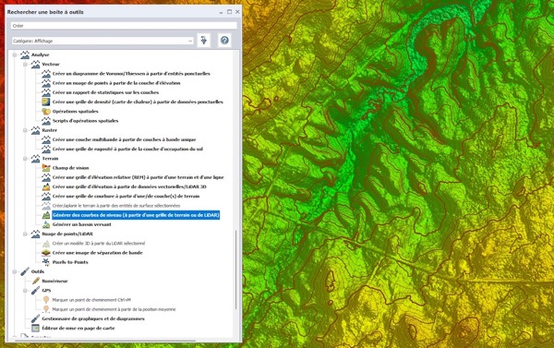Click the band separation image icon
Image resolution: width=554 pixels, height=348 pixels.
click(46, 253)
